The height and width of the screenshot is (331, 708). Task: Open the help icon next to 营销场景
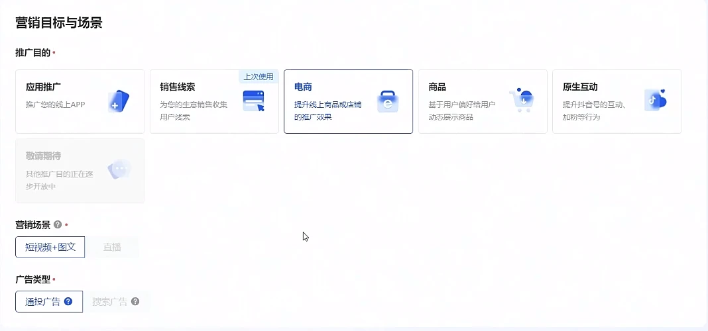58,225
